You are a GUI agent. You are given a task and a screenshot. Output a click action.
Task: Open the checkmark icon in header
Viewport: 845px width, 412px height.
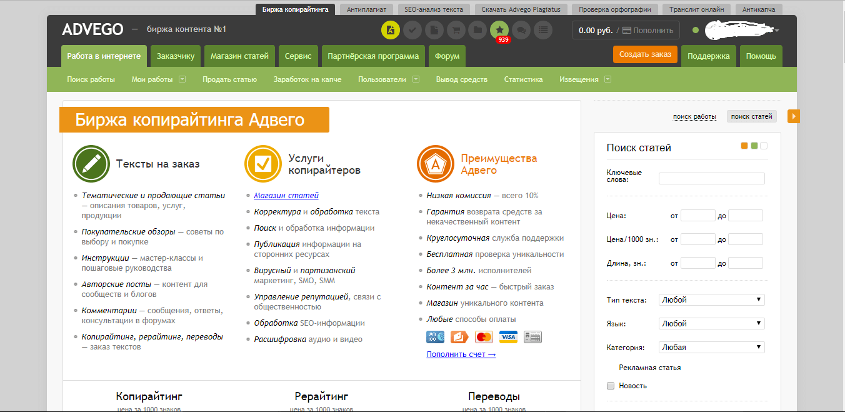coord(412,29)
